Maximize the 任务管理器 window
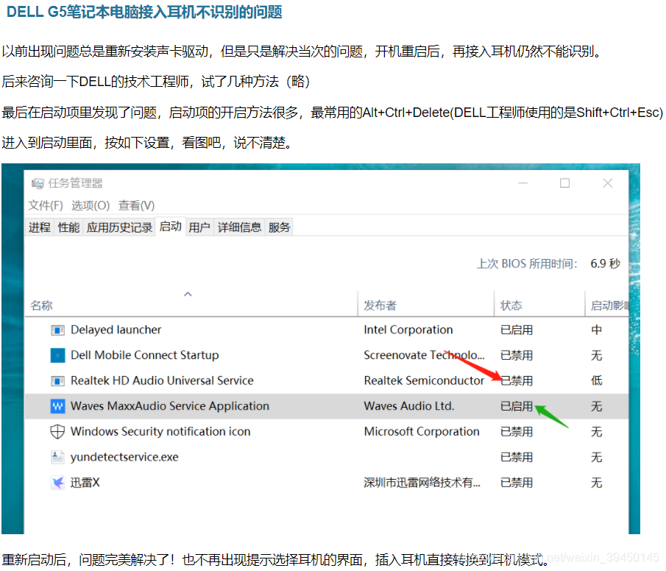The image size is (666, 571). [x=564, y=183]
